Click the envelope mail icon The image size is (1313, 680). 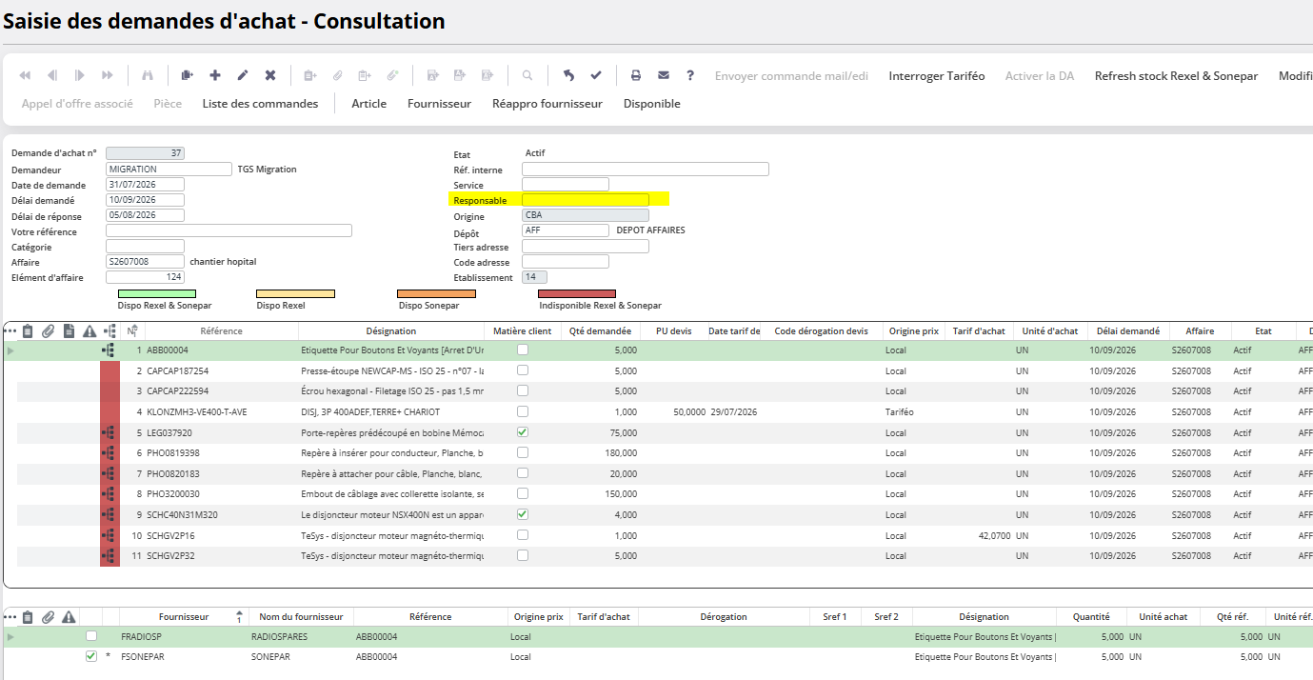pyautogui.click(x=664, y=75)
